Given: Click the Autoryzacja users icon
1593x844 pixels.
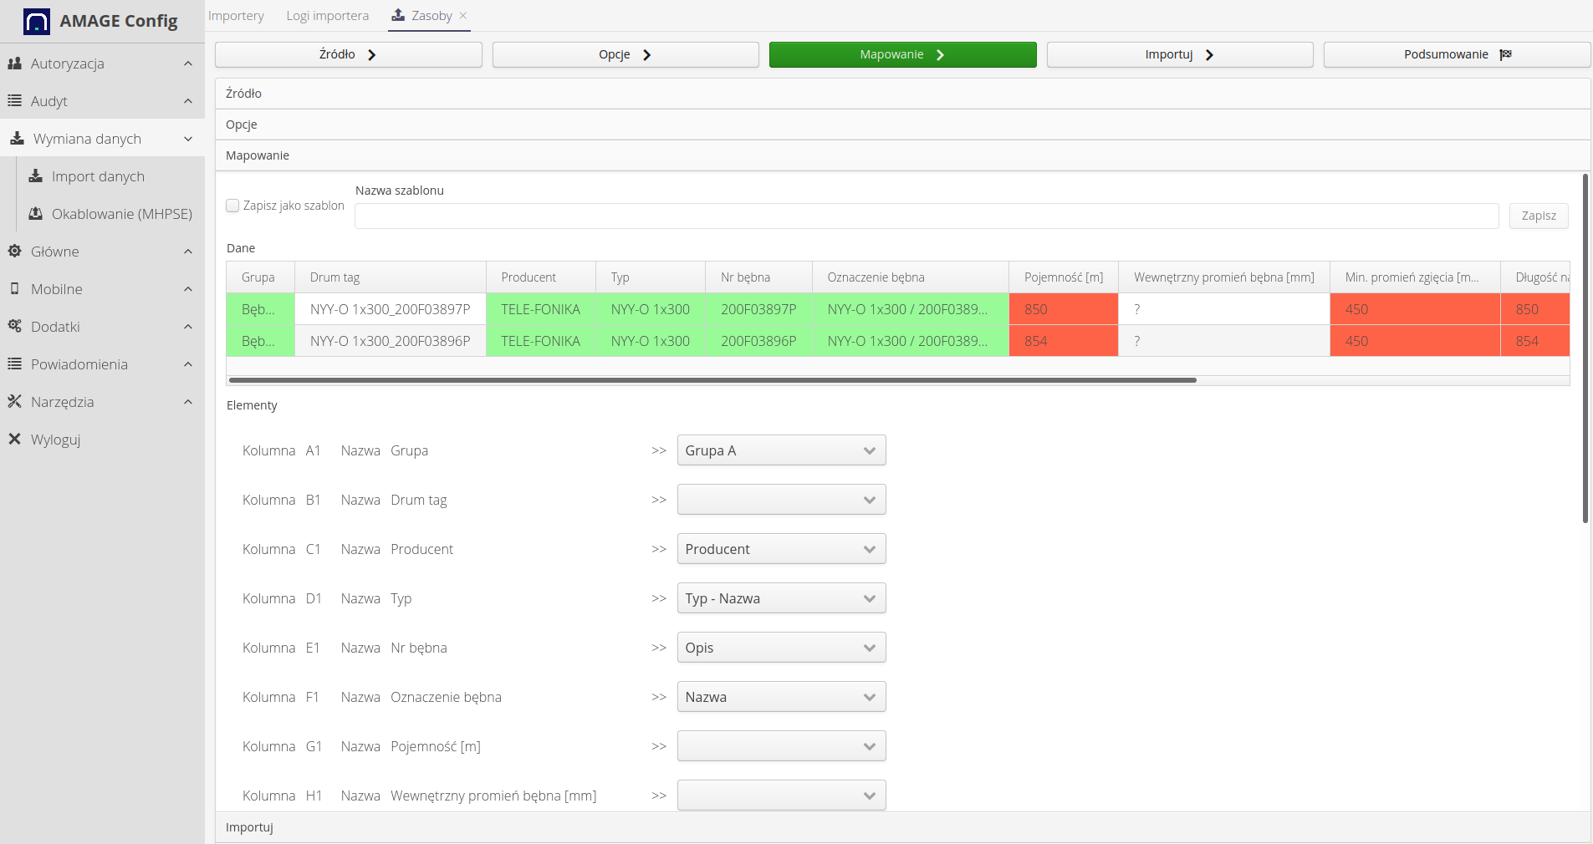Looking at the screenshot, I should (x=14, y=64).
